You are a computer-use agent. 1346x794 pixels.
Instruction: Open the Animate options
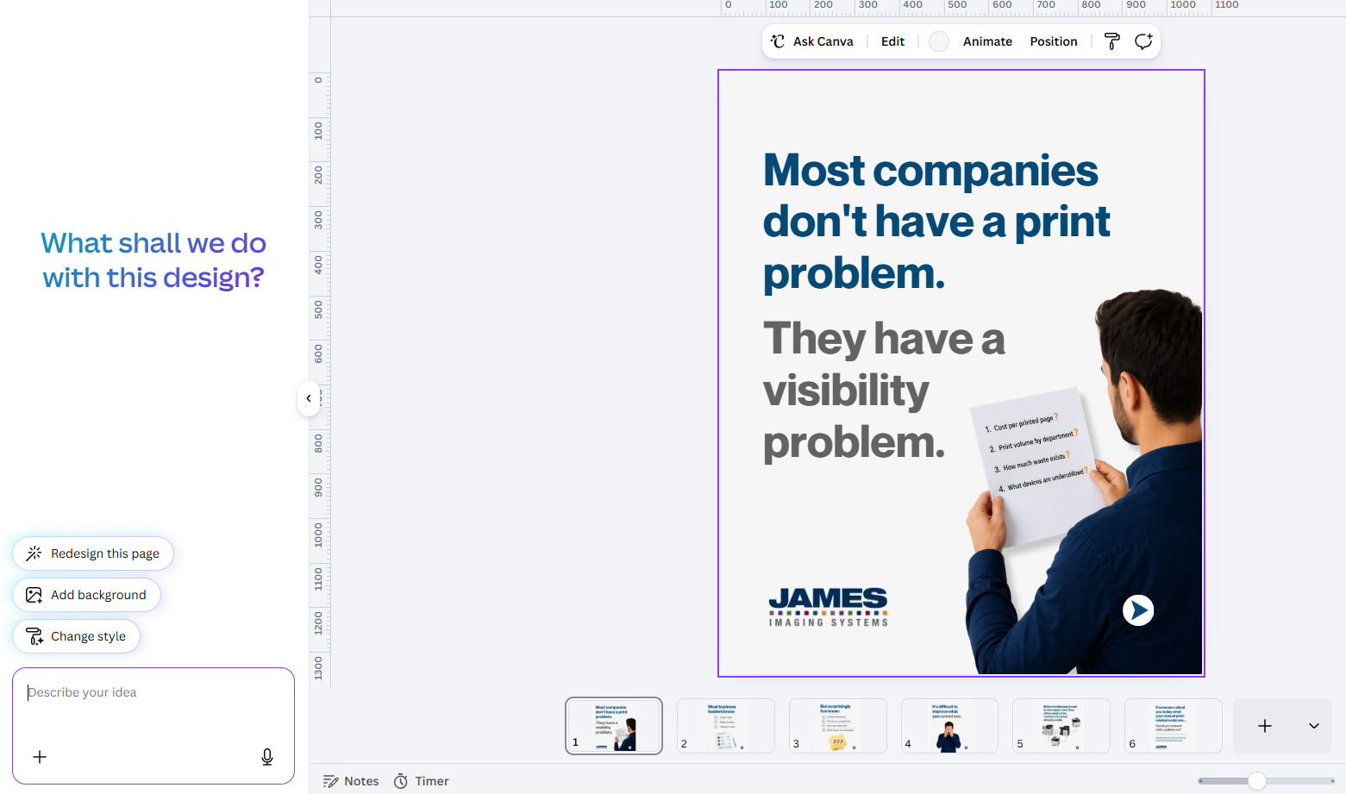point(987,41)
